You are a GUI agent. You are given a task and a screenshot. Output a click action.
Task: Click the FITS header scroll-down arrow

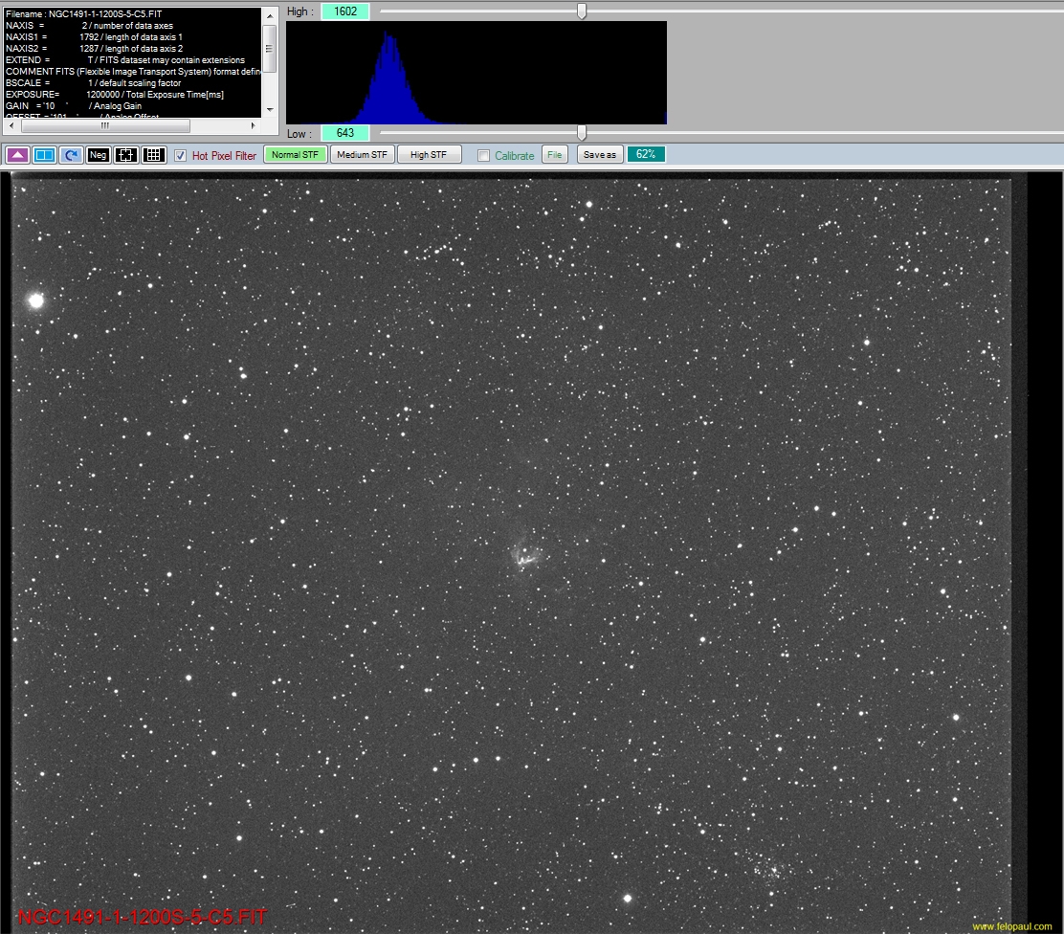(270, 109)
